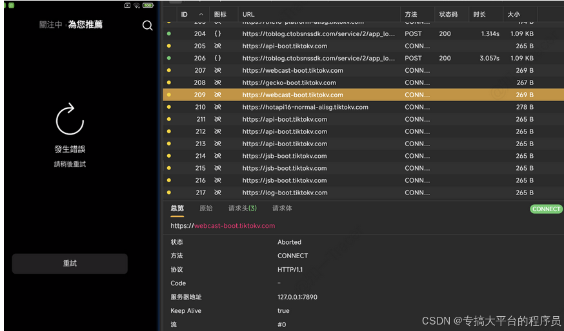This screenshot has width=564, height=331.
Task: Click the 278 B size in row 210
Action: 525,107
